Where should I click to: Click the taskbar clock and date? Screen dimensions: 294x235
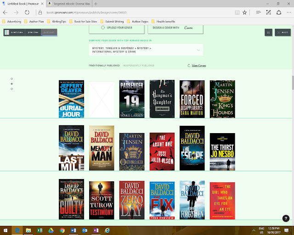[274, 230]
